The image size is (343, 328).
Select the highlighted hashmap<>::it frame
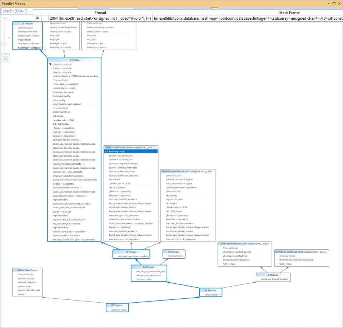click(131, 151)
